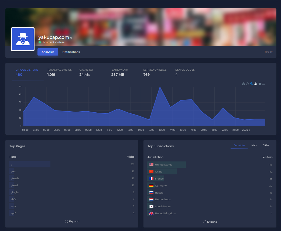This screenshot has width=281, height=231.
Task: Open the Today date range selector
Action: point(268,51)
